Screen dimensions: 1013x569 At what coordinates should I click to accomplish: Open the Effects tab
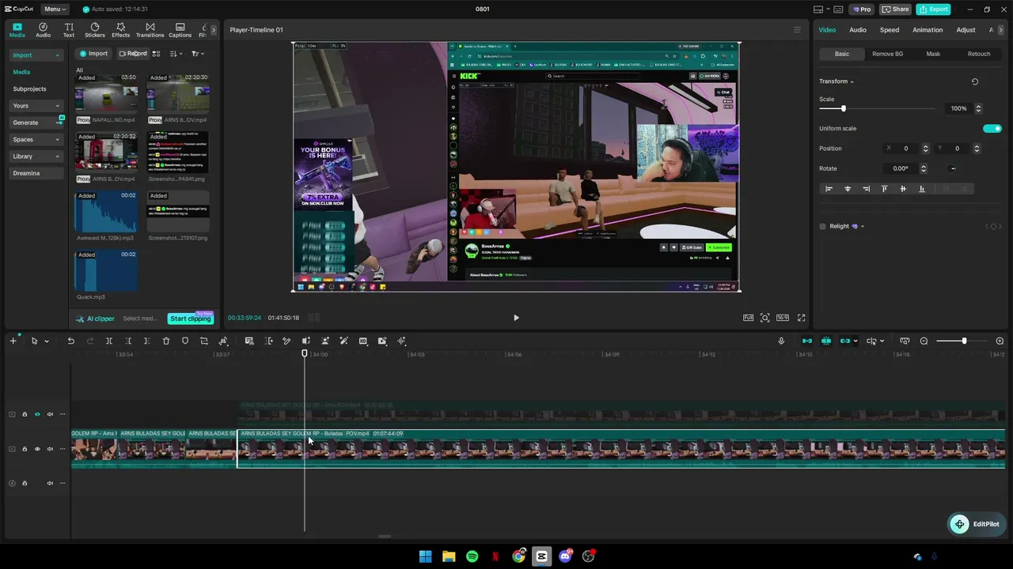[120, 30]
